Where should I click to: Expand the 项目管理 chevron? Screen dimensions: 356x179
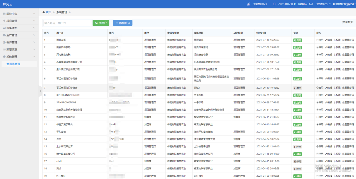[x=34, y=21]
